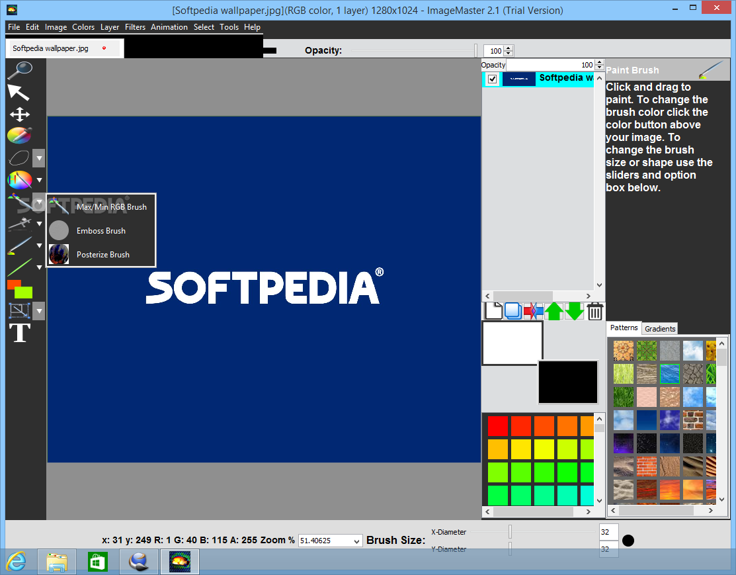Open the Layer menu
The width and height of the screenshot is (736, 575).
[110, 26]
